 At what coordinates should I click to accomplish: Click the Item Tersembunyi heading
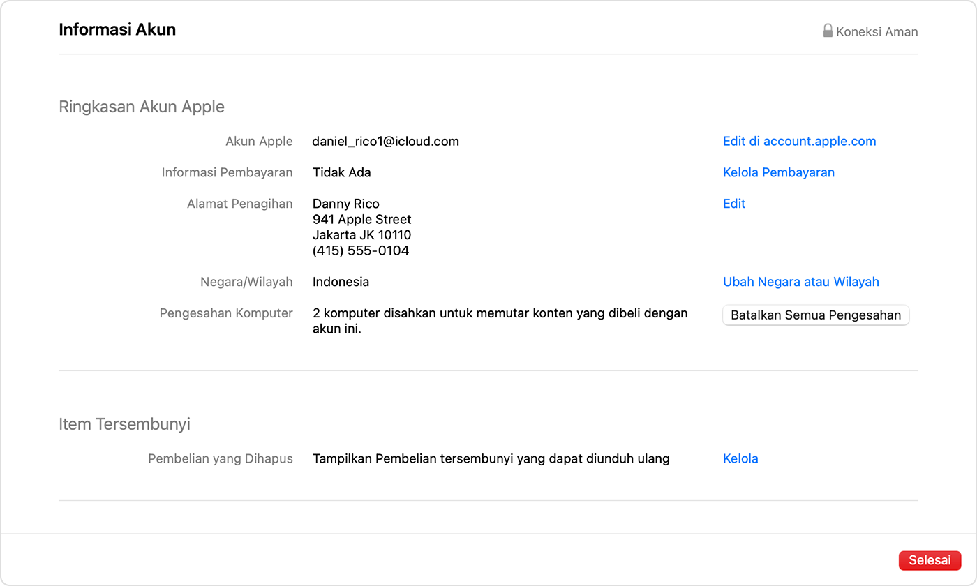point(124,424)
